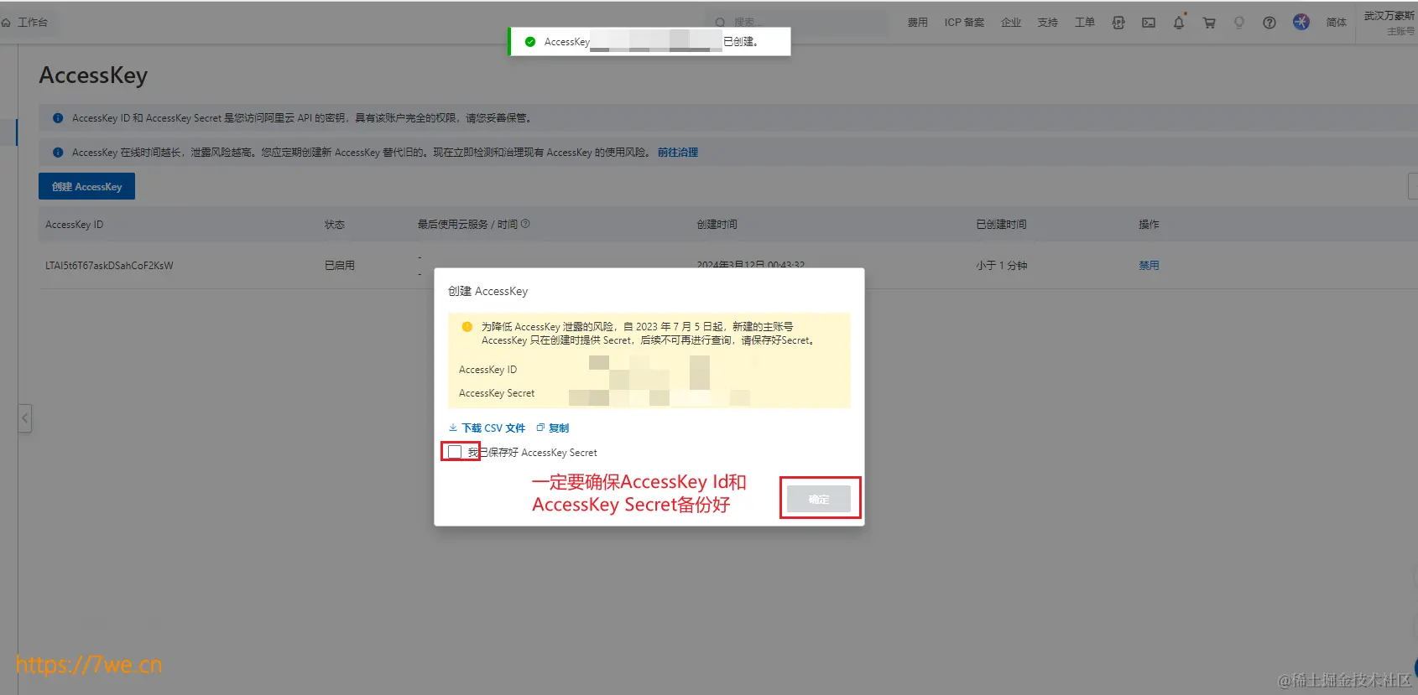Click the search box in the top bar
Image resolution: width=1418 pixels, height=695 pixels.
tap(797, 23)
